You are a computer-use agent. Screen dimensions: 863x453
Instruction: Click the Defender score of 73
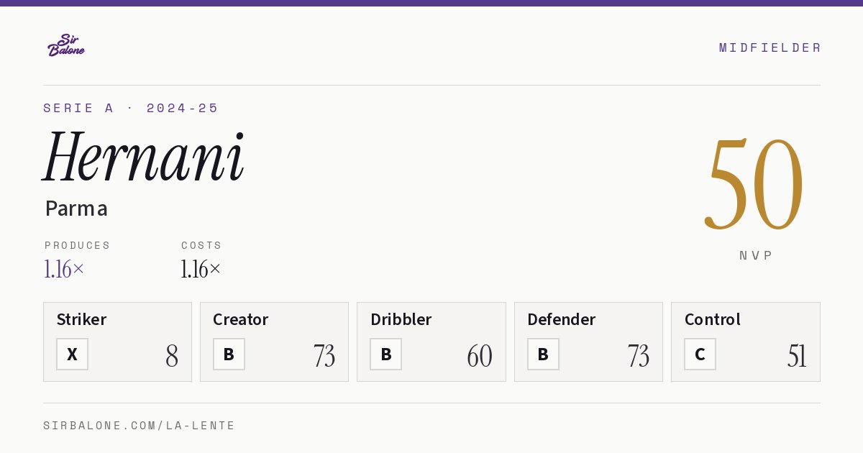click(638, 356)
